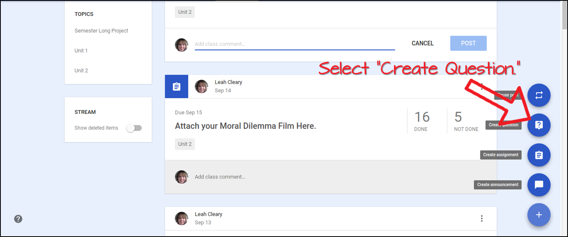
Task: Select the Create question button
Action: 539,125
